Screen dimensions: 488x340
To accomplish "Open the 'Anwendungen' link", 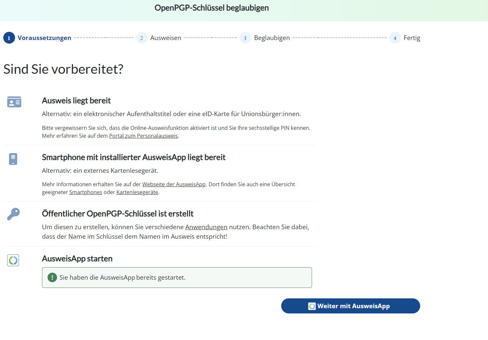I will coord(206,227).
